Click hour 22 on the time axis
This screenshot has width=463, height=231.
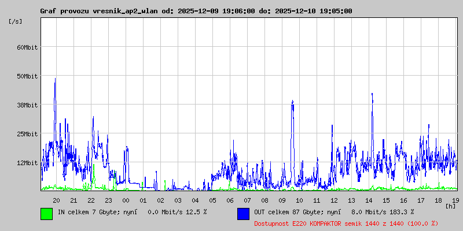point(91,200)
